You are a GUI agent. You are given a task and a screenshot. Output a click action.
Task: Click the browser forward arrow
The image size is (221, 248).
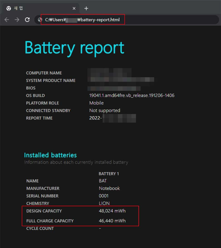click(17, 20)
